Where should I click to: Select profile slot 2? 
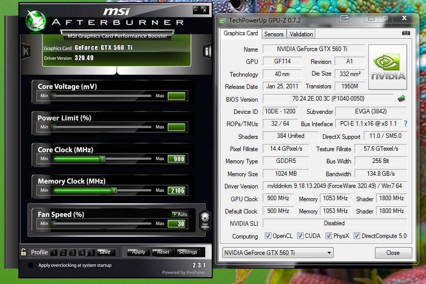pos(63,252)
